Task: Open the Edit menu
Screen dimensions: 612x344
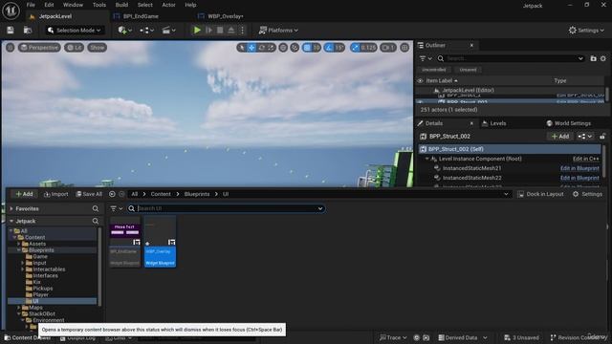Action: [49, 5]
